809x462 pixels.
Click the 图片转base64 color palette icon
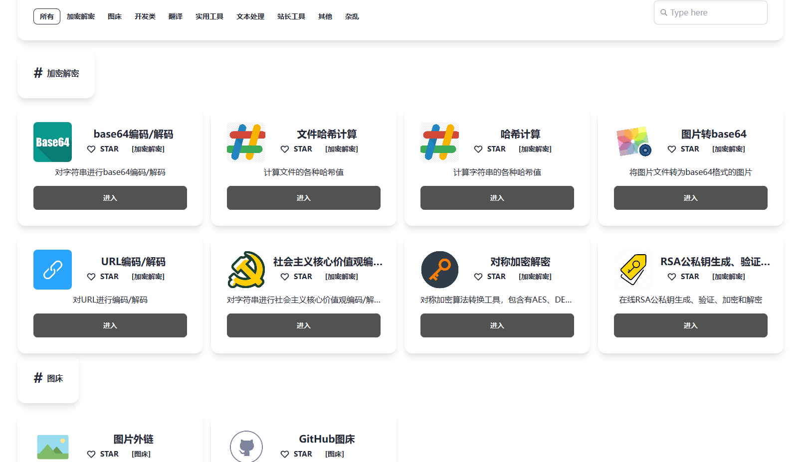point(633,142)
